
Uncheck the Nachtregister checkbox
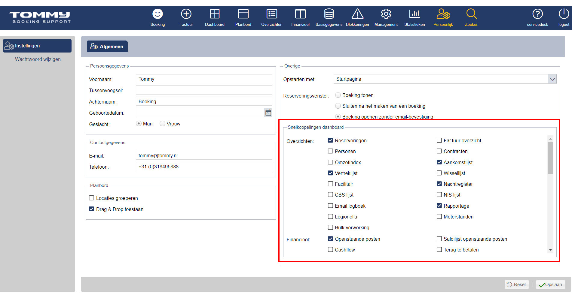pos(439,184)
